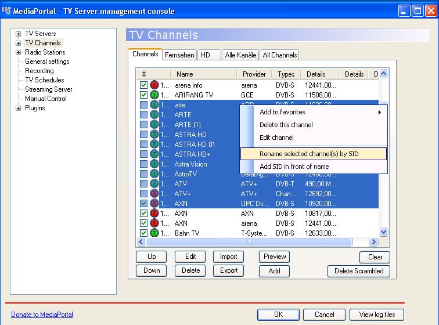Open the Alle Kanäle tab
Screen dimensions: 439x325
240,55
